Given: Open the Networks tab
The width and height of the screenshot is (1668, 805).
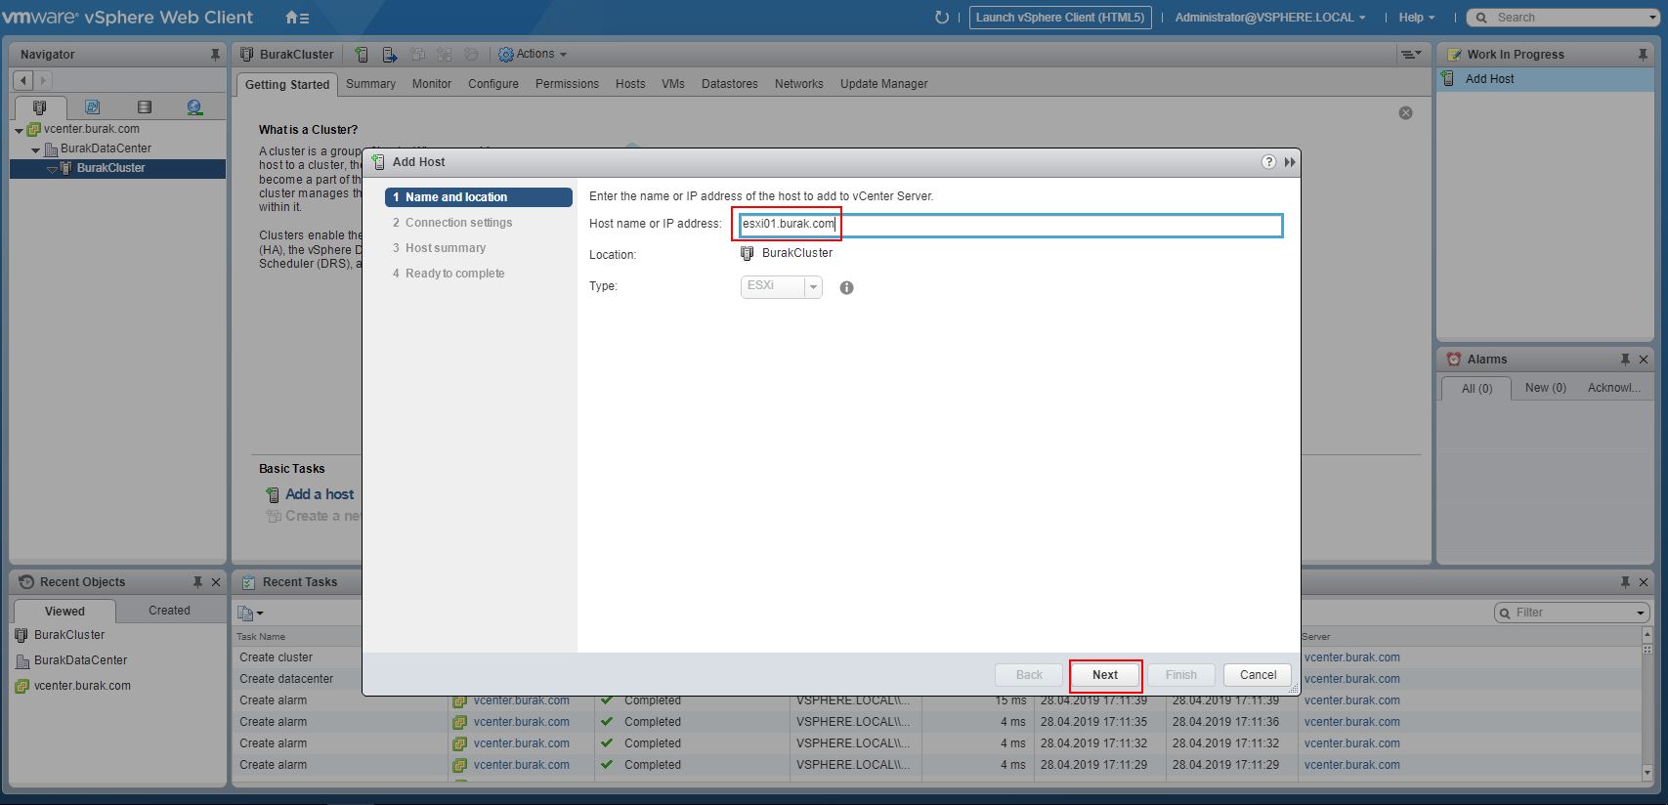Looking at the screenshot, I should (x=799, y=84).
